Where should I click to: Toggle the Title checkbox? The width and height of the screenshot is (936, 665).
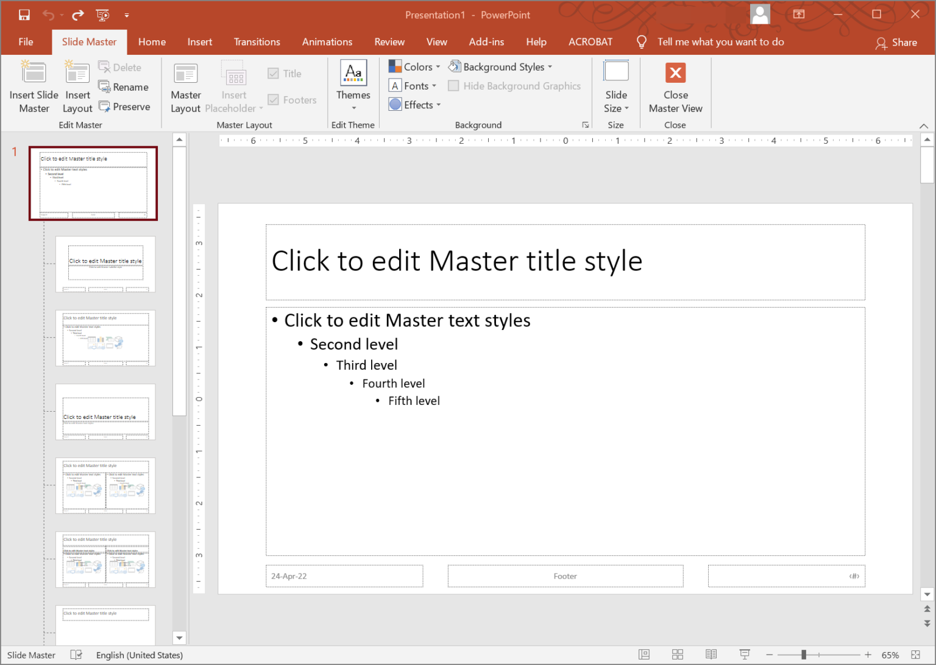[x=272, y=73]
